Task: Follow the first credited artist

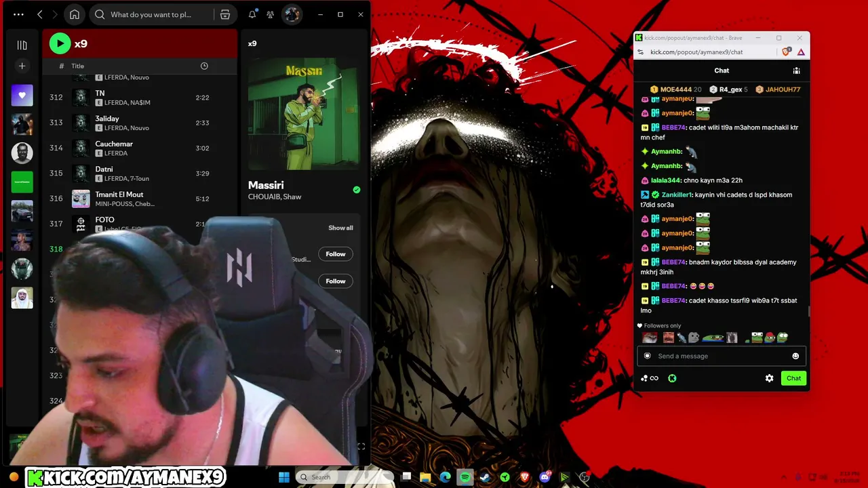Action: coord(336,254)
